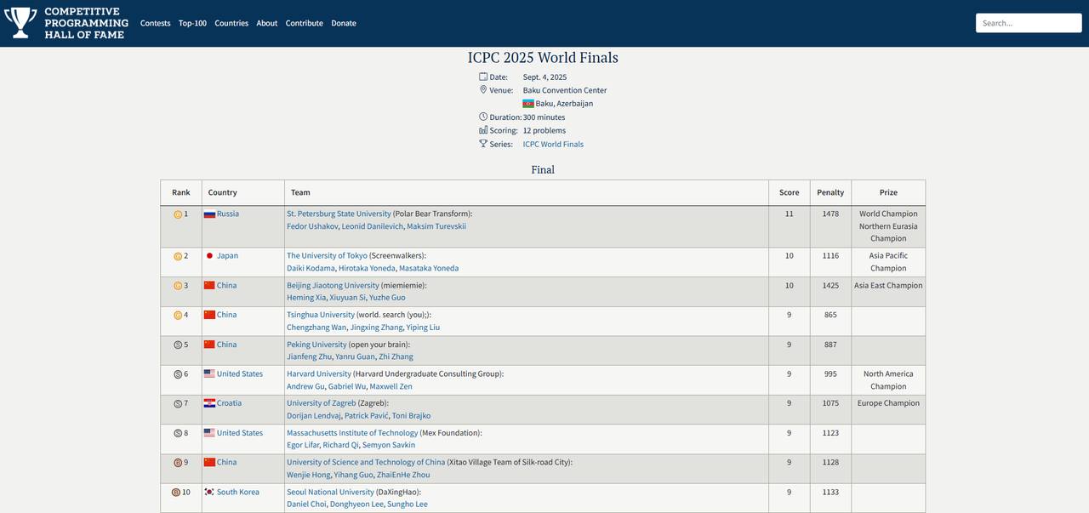Open the Contests menu item
1089x513 pixels.
click(x=155, y=23)
